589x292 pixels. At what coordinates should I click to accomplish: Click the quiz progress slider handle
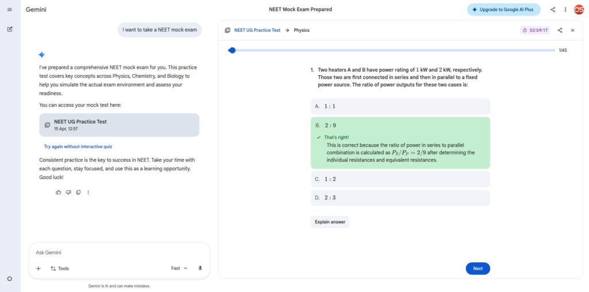point(232,50)
